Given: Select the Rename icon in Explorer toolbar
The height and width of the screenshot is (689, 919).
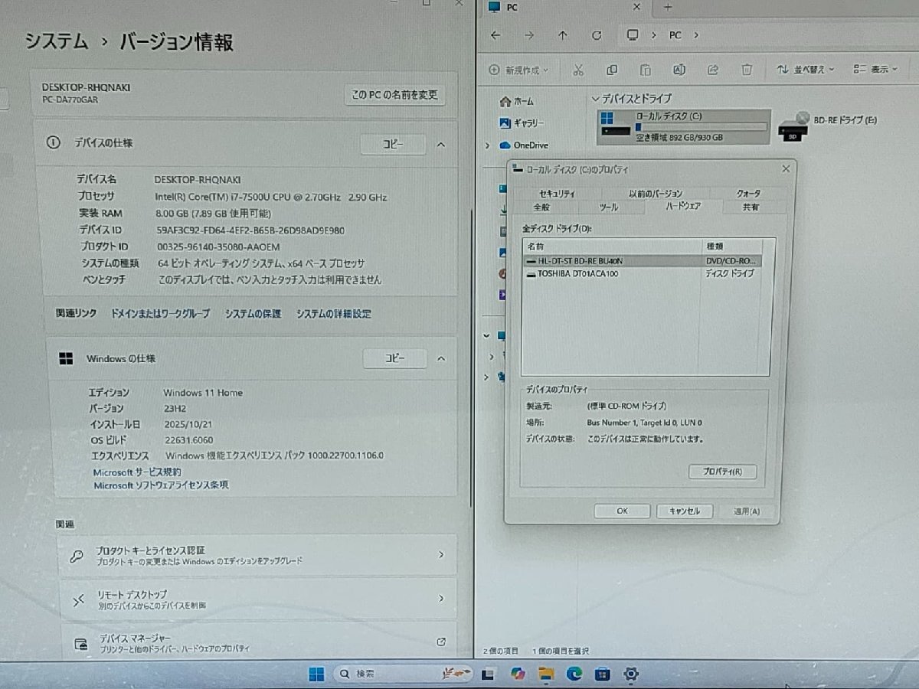Looking at the screenshot, I should (x=679, y=70).
